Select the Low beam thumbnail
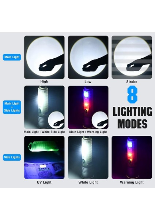This screenshot has width=155, height=220. [x=88, y=57]
